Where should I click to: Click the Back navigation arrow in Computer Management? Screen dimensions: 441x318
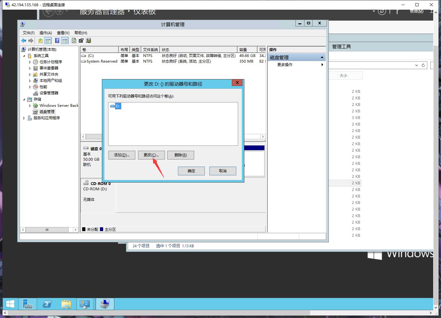(x=24, y=40)
